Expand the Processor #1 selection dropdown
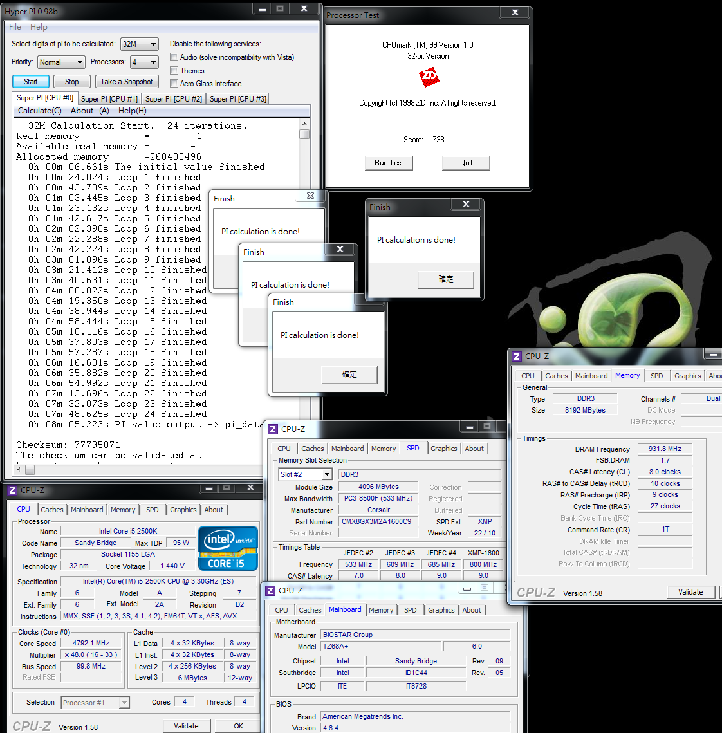The image size is (722, 733). [95, 703]
